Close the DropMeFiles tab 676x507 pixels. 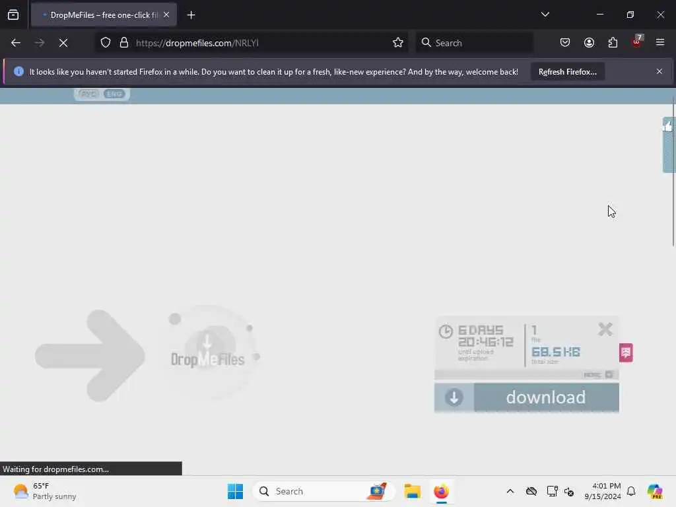coord(166,15)
